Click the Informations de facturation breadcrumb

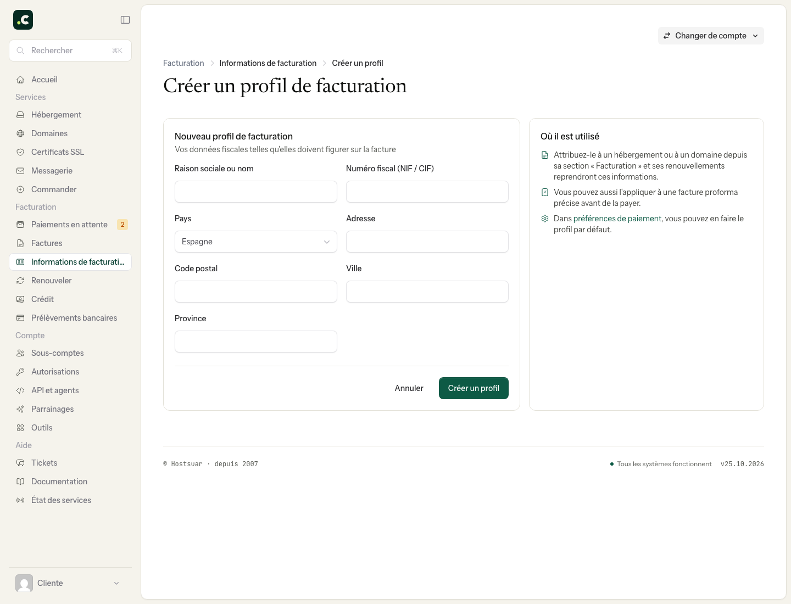pos(268,63)
